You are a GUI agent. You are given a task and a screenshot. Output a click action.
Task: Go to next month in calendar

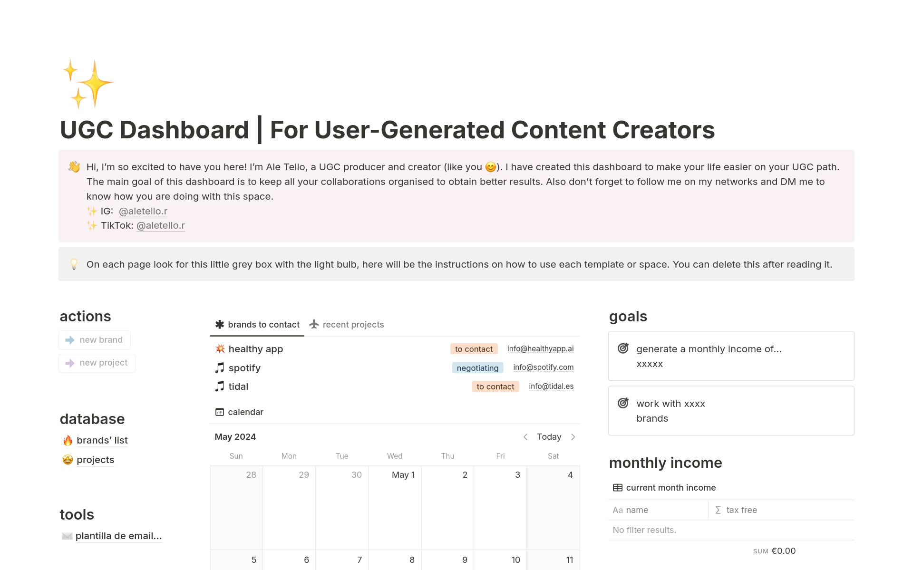click(x=573, y=437)
